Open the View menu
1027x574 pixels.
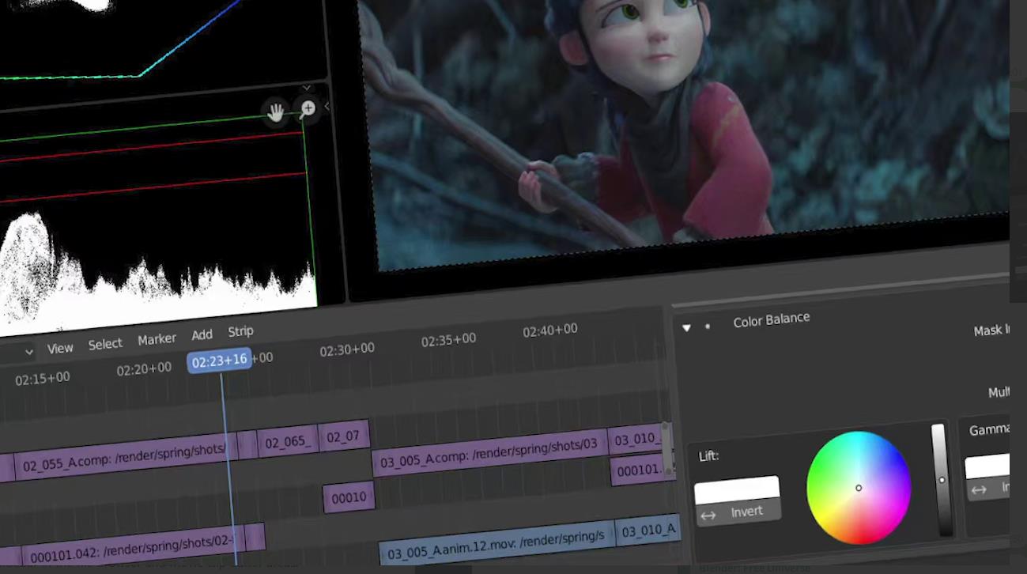click(x=60, y=348)
